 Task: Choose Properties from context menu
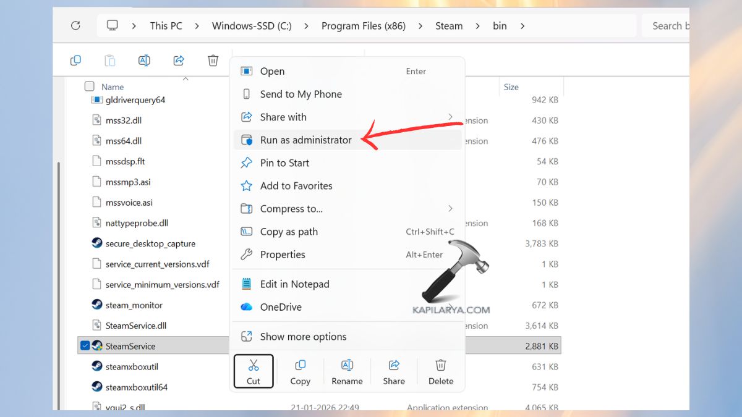tap(283, 255)
